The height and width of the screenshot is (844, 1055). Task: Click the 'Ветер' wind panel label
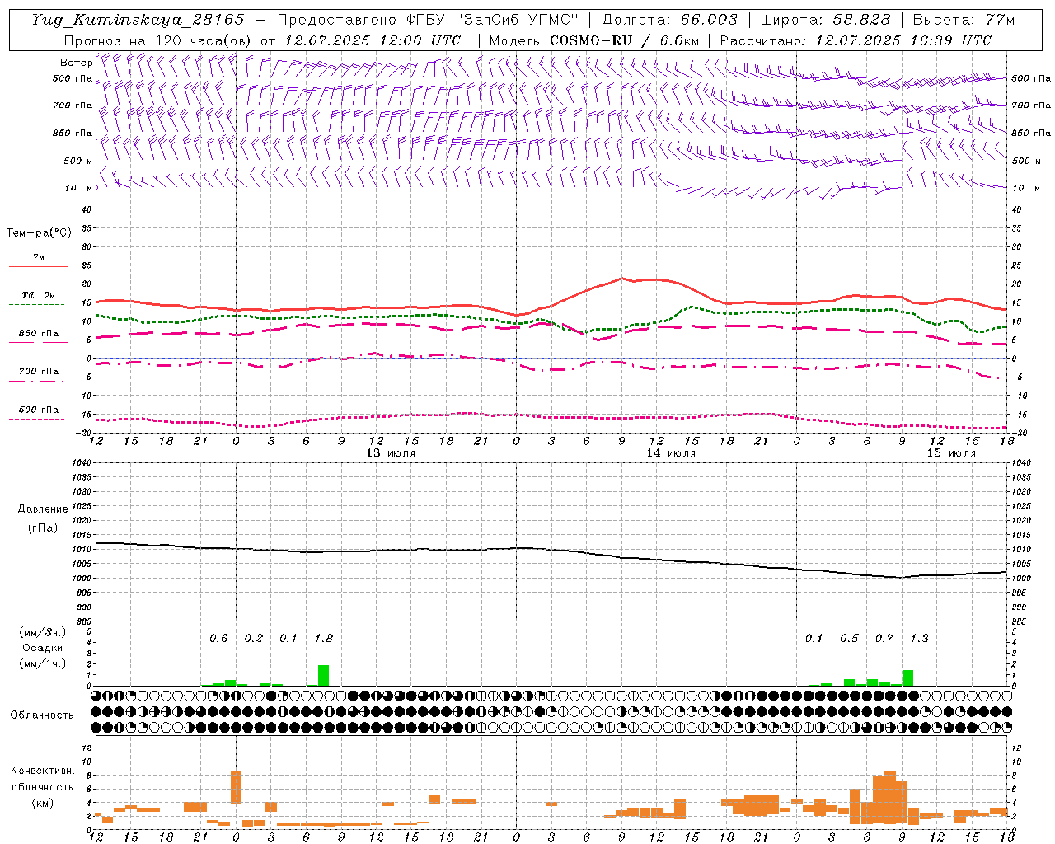pos(76,63)
